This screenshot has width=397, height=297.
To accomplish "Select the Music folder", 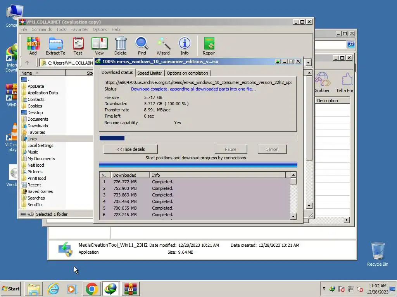I will click(x=33, y=152).
